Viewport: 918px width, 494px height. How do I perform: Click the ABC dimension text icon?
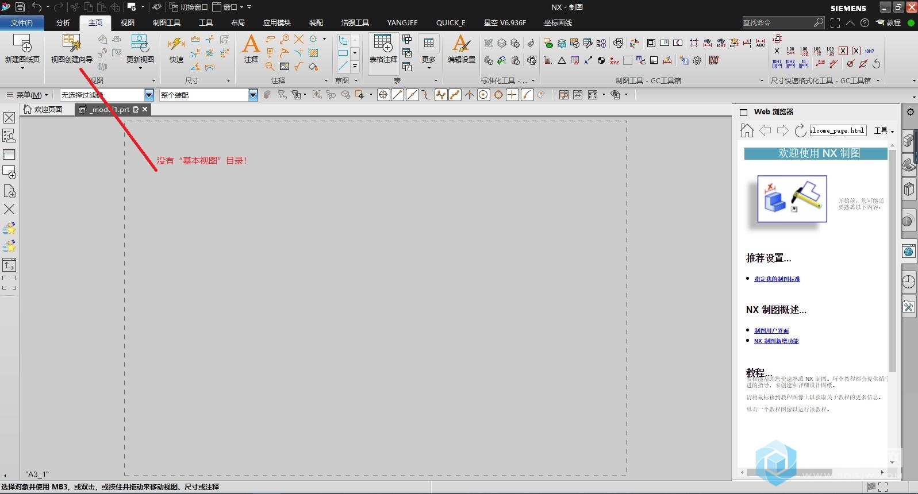click(x=760, y=43)
